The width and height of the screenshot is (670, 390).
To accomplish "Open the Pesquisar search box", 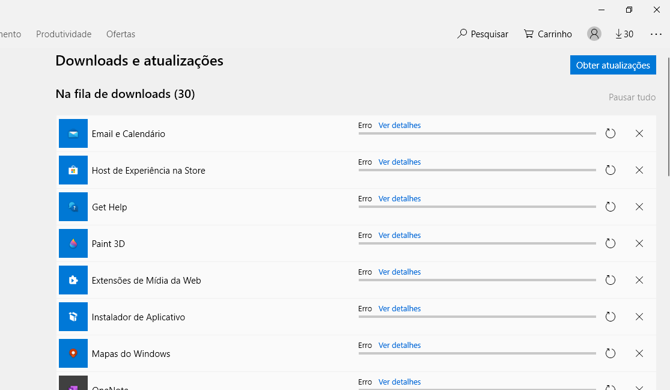I will tap(483, 34).
